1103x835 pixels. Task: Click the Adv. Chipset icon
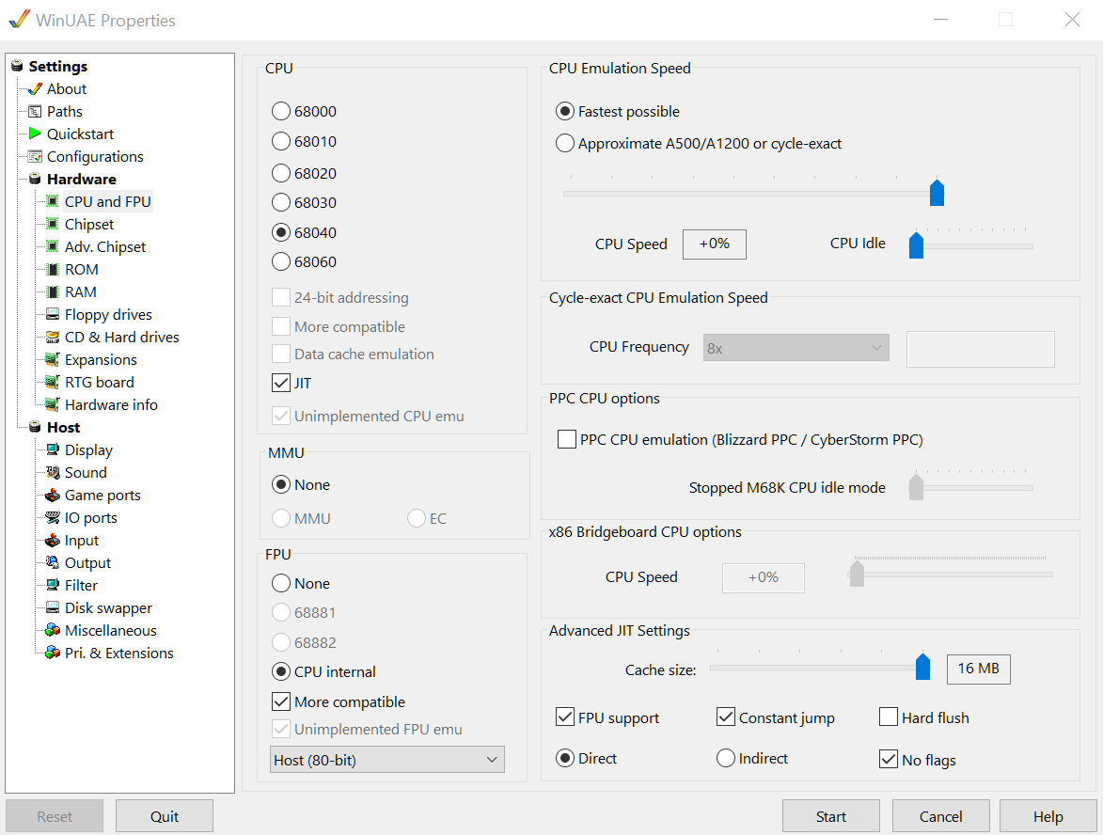coord(52,247)
